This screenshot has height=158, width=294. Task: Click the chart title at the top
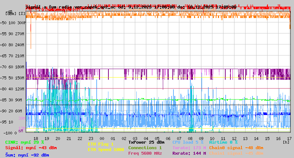[x=131, y=7]
